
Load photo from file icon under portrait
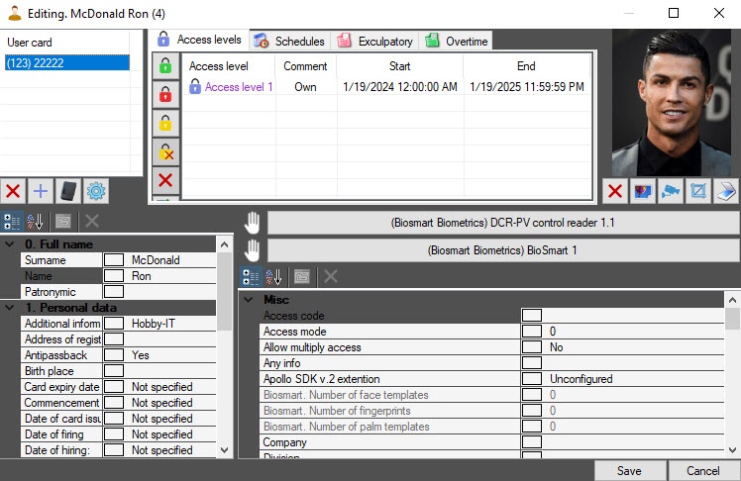tap(643, 191)
